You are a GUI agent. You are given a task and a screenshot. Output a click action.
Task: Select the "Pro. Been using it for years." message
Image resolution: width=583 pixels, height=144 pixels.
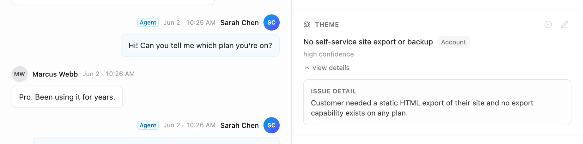pyautogui.click(x=67, y=97)
